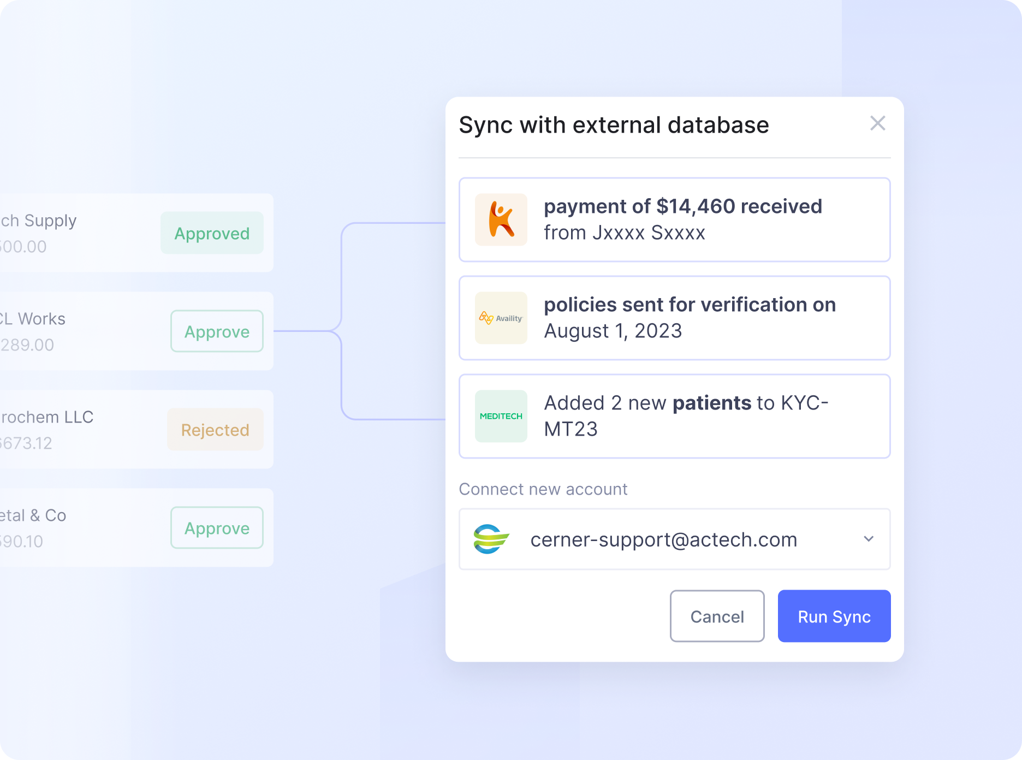
Task: Click the Approved status badge
Action: point(212,233)
